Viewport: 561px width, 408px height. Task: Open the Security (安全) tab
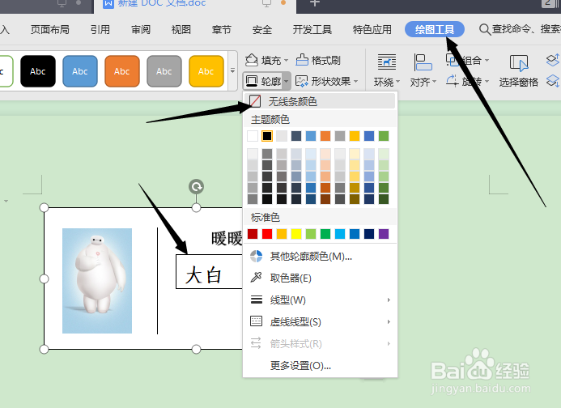[262, 29]
